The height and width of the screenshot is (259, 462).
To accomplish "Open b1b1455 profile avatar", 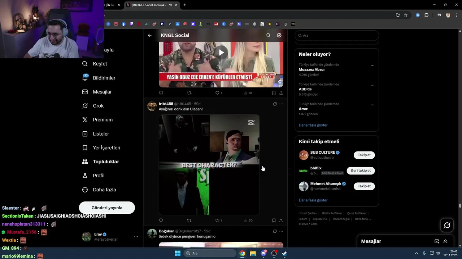I will point(152,106).
